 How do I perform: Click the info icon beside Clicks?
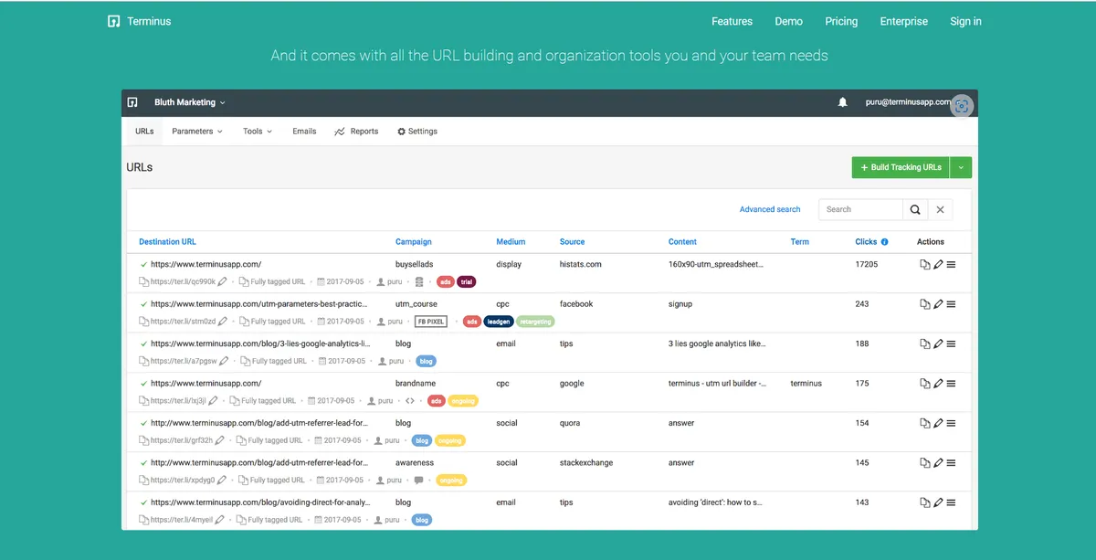(884, 242)
